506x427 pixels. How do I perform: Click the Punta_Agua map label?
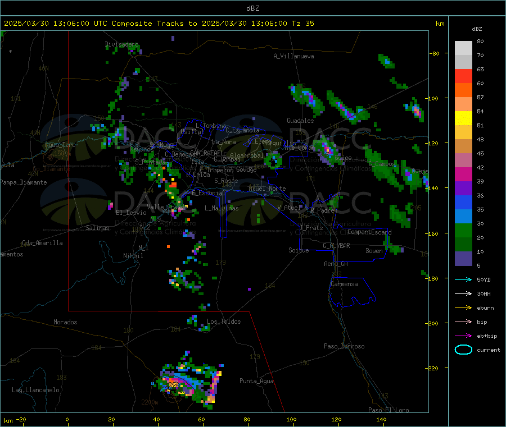(x=256, y=381)
